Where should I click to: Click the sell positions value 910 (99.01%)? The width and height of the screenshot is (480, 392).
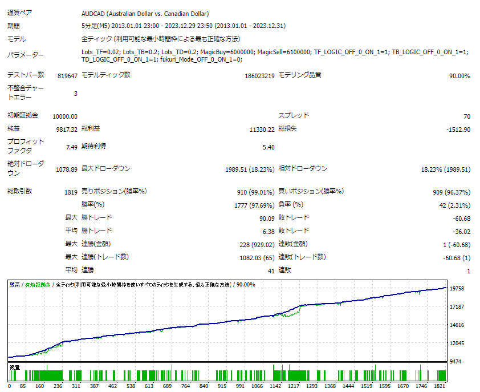coord(255,192)
